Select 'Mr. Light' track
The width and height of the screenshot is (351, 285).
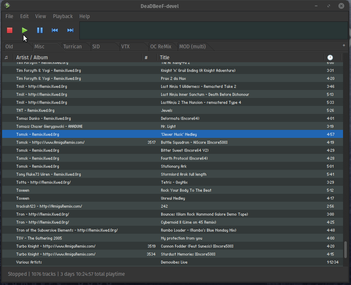pyautogui.click(x=173, y=127)
